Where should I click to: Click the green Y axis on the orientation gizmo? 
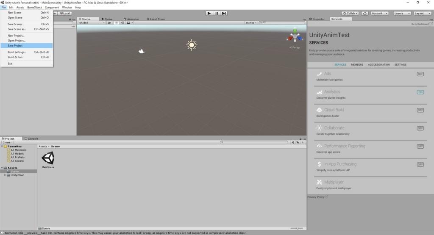295,30
